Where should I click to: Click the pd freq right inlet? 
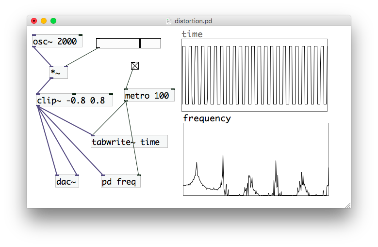pyautogui.click(x=139, y=175)
